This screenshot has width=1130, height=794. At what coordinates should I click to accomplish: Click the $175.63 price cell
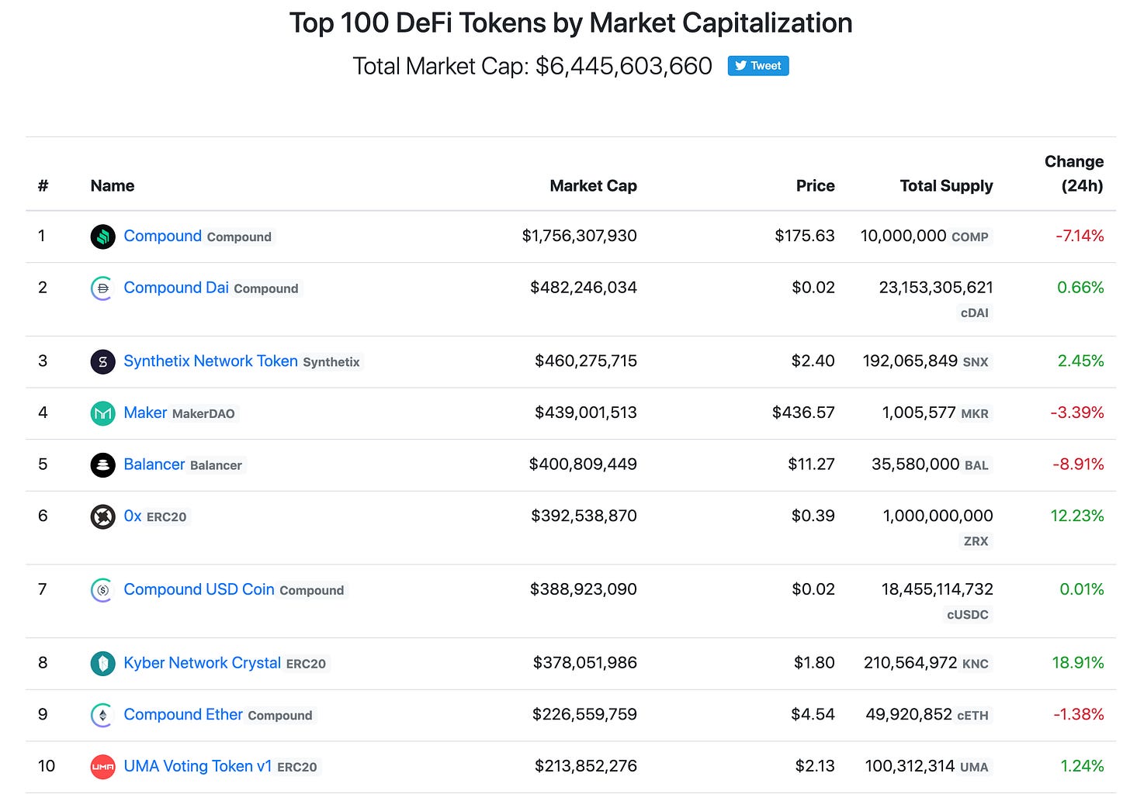tap(804, 236)
